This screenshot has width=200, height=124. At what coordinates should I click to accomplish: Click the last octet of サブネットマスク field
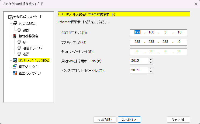pos(179,42)
